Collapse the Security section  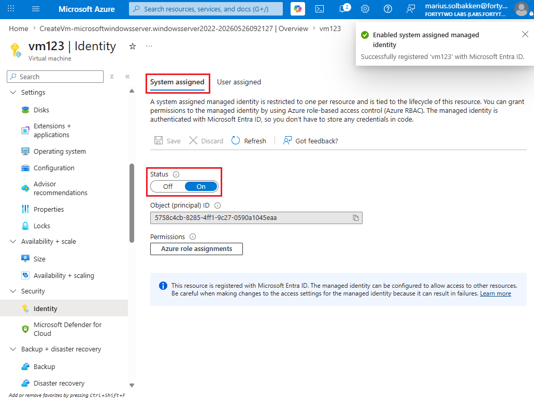[x=13, y=291]
